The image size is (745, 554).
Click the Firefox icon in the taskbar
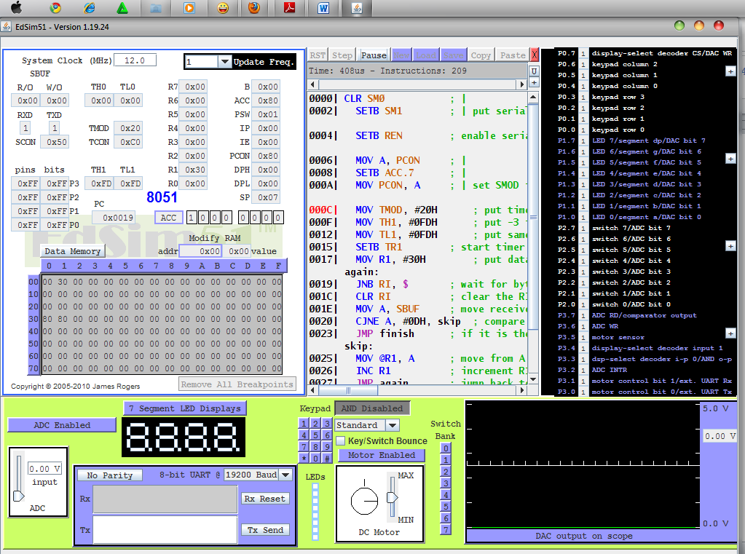[253, 8]
